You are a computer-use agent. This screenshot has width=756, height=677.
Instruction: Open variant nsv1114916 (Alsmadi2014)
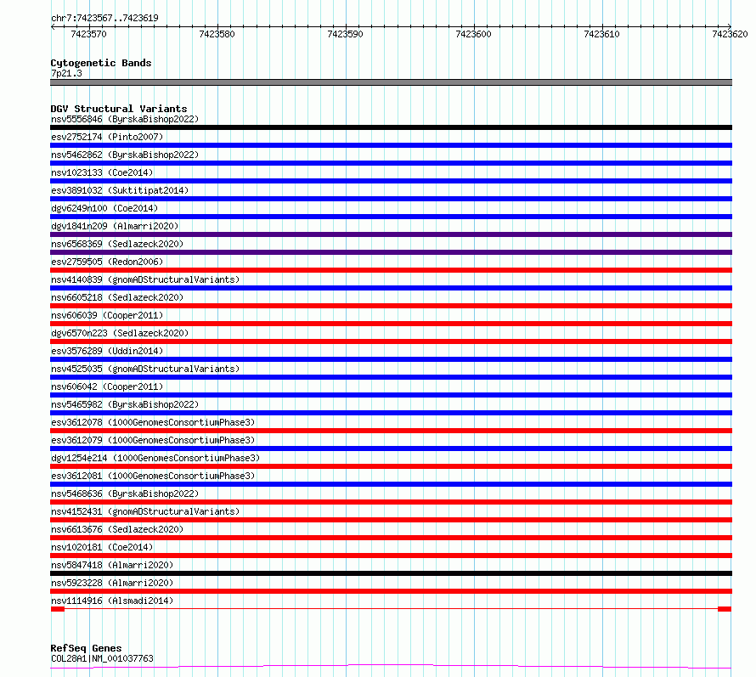coord(112,601)
